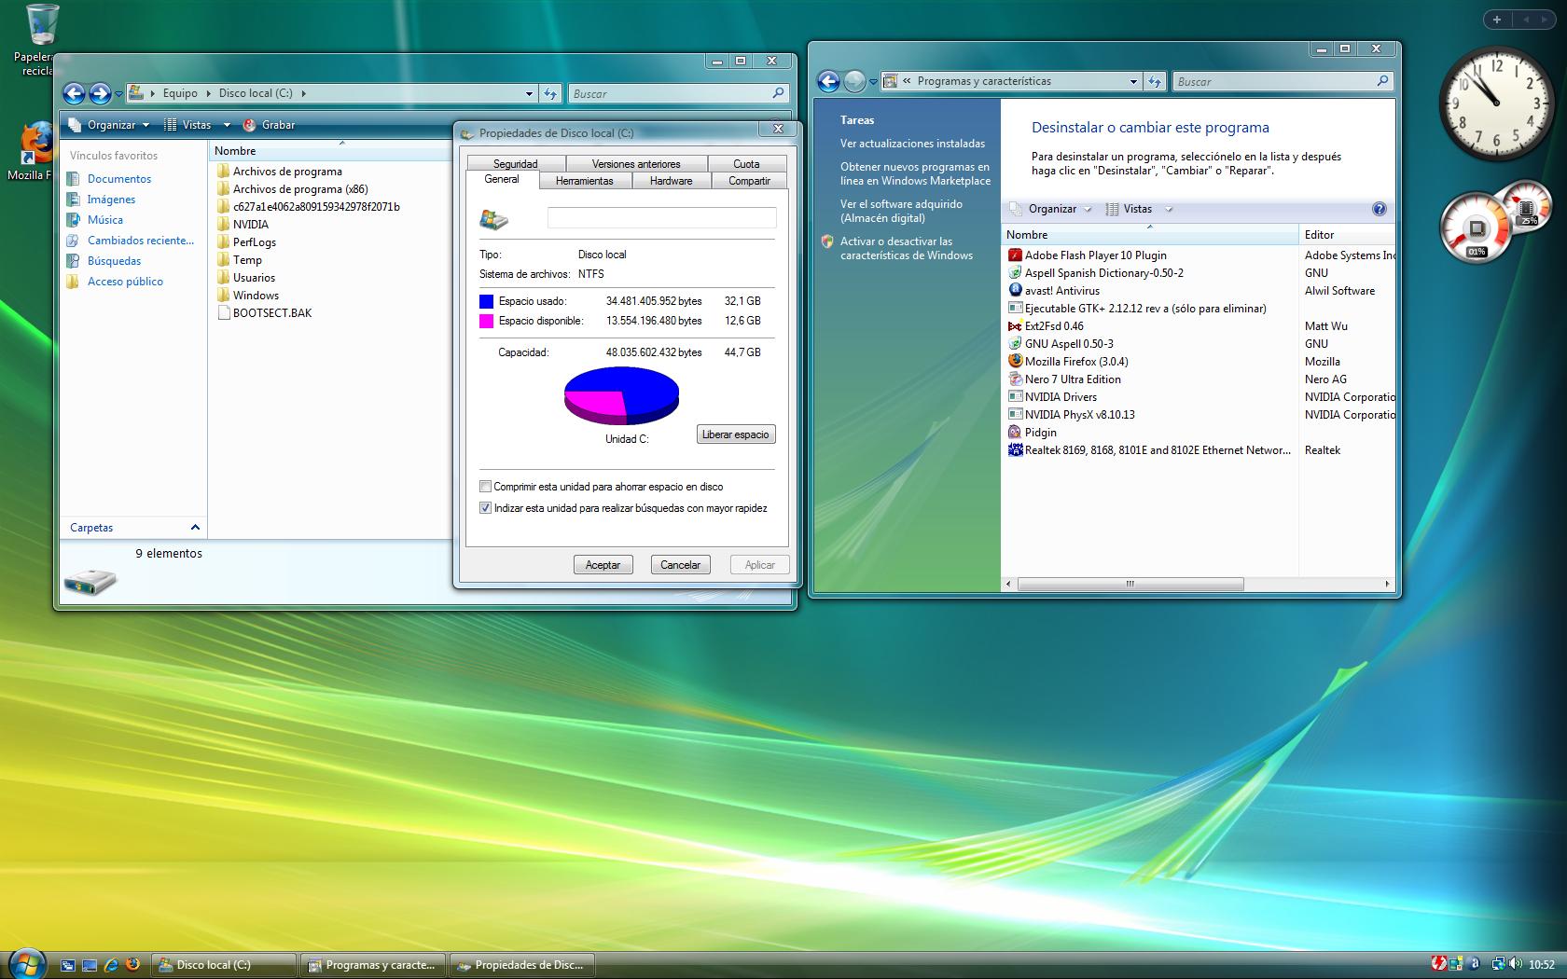Screen dimensions: 1567x979
Task: Switch to Herramientas tab
Action: click(585, 181)
